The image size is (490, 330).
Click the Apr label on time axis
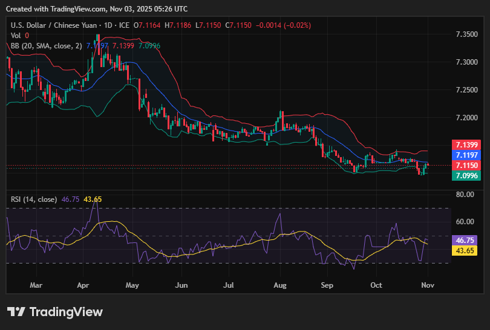tap(84, 284)
